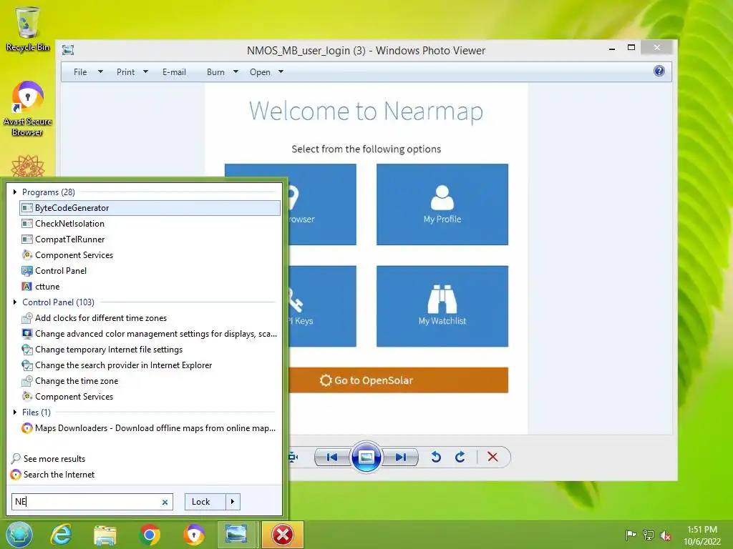Go to the previous photo
The height and width of the screenshot is (549, 733).
point(332,457)
